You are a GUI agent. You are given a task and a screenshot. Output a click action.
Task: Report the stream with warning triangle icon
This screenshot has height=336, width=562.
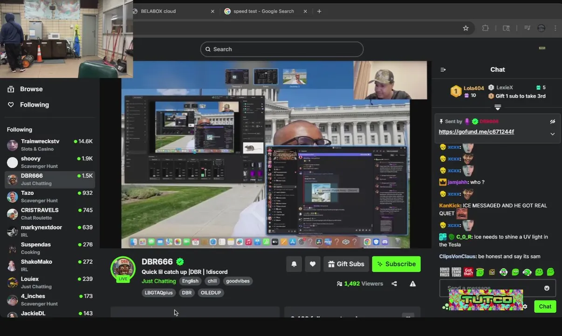tap(413, 284)
